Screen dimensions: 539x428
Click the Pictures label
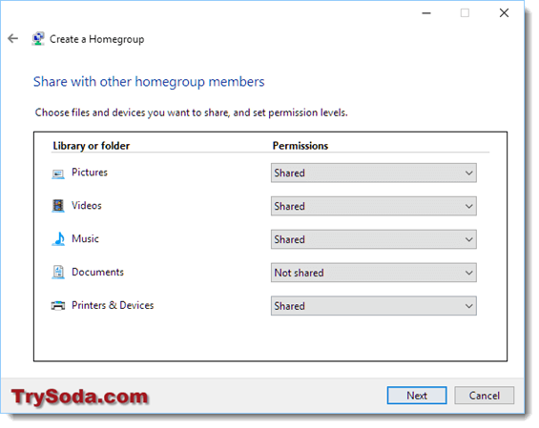(90, 173)
